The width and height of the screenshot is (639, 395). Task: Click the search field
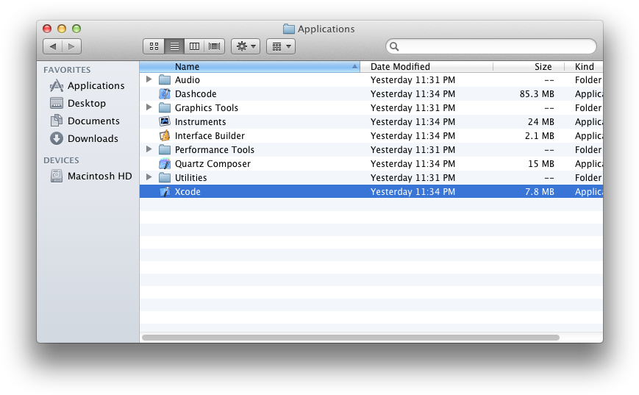point(491,46)
